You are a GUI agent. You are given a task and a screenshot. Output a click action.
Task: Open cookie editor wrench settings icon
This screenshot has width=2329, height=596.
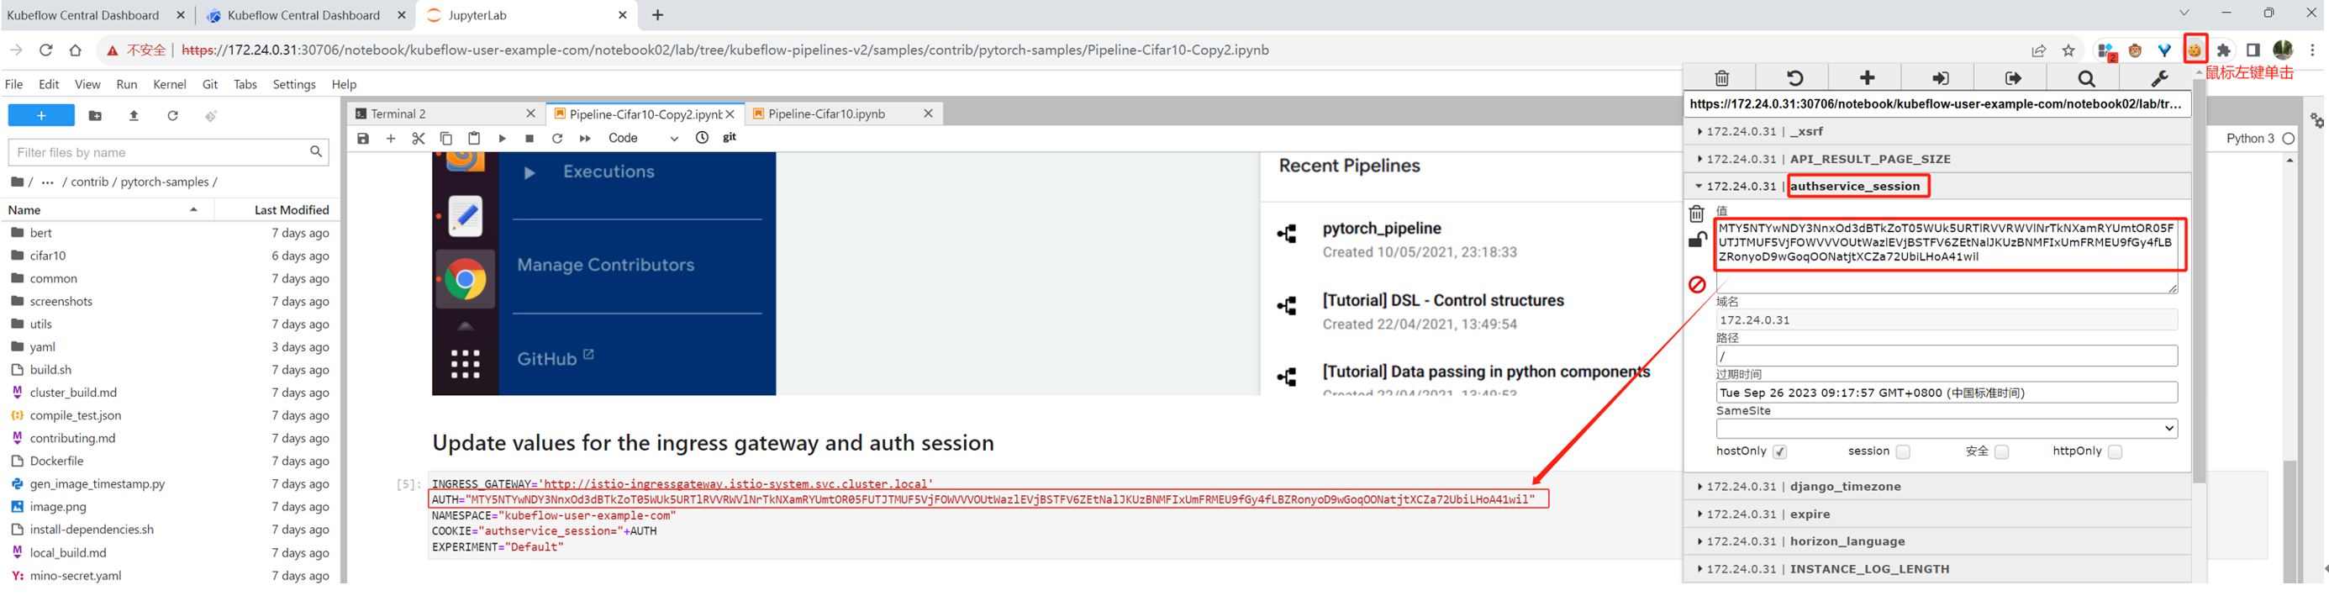coord(2159,79)
